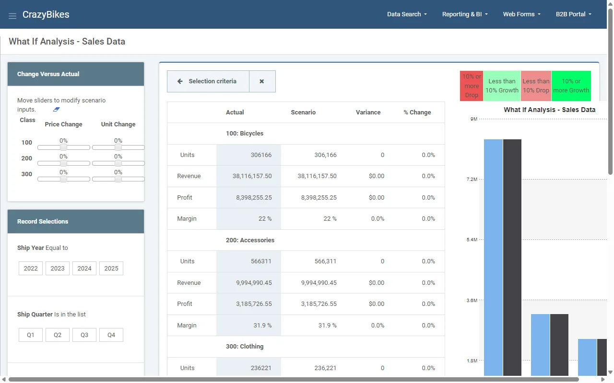The width and height of the screenshot is (614, 383).
Task: Click the '100: Bicycles' group row
Action: [x=306, y=134]
